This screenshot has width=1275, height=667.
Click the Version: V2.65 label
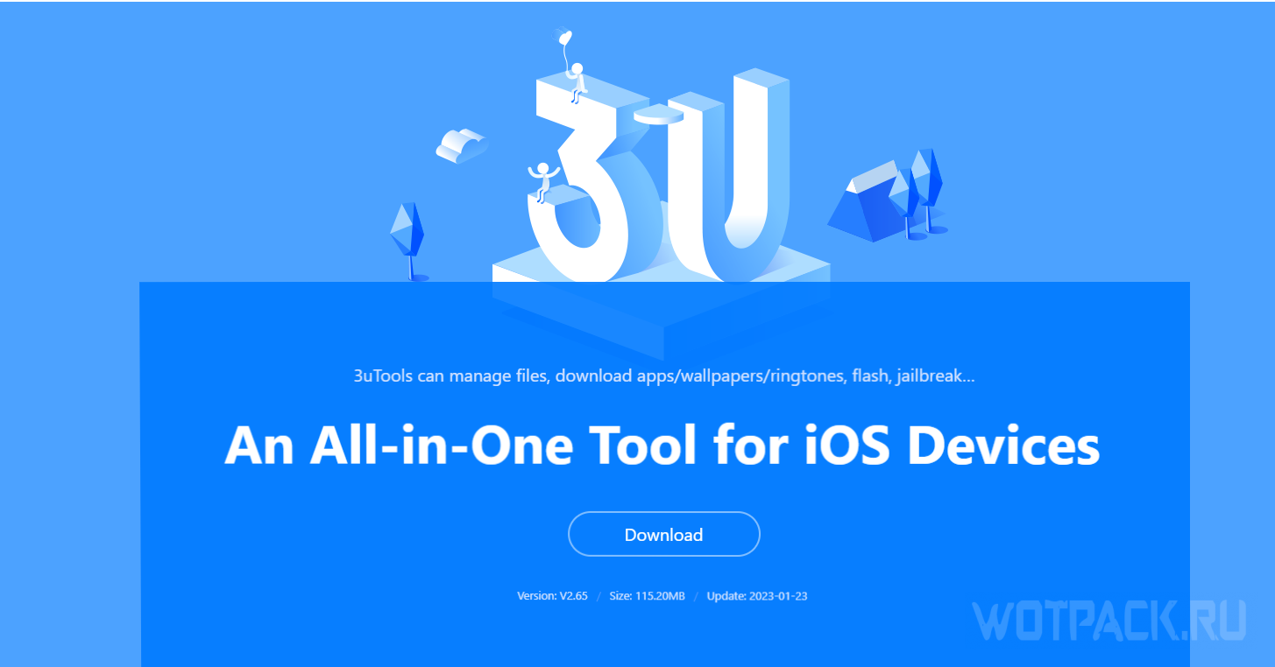(x=552, y=596)
